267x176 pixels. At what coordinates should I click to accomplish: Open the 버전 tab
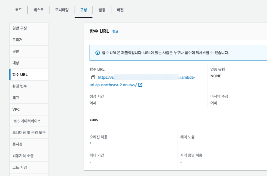pos(120,10)
